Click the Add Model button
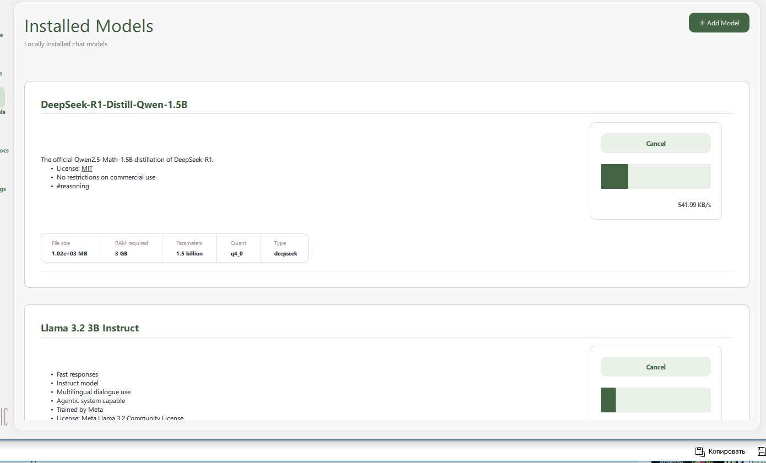 point(719,23)
